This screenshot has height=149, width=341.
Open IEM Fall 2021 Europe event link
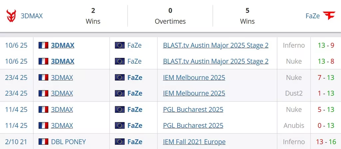coord(194,142)
